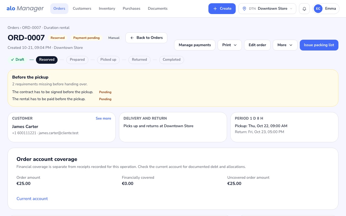Go to the Customers tab
This screenshot has width=346, height=216.
[x=82, y=9]
